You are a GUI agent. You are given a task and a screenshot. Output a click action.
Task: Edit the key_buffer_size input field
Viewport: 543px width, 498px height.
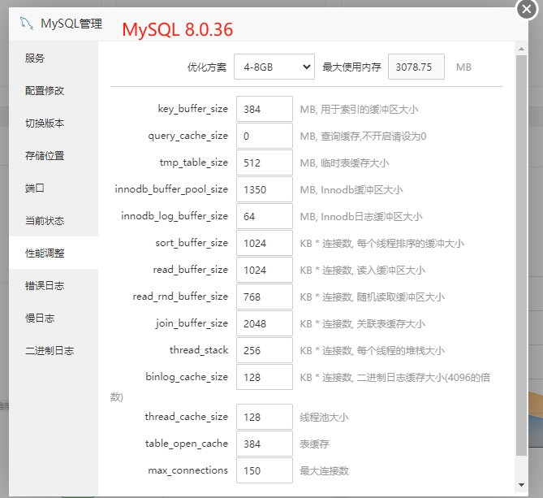pyautogui.click(x=265, y=109)
